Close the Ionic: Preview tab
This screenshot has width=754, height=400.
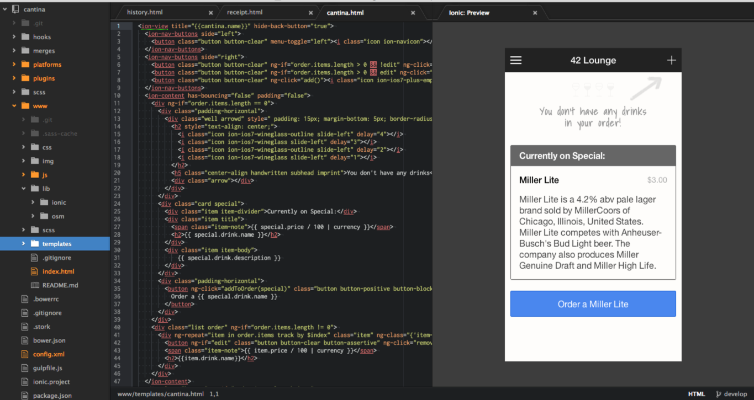point(535,13)
